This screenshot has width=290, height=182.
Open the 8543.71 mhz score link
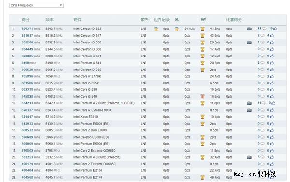click(31, 28)
